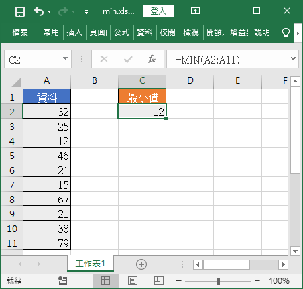Open the Customize Quick Access Toolbar dropdown

[x=87, y=12]
